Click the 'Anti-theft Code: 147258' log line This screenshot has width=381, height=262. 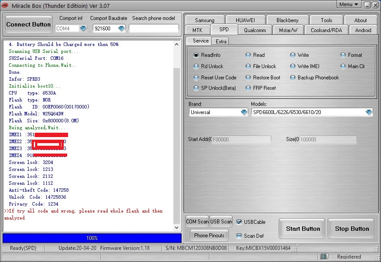[x=39, y=190]
